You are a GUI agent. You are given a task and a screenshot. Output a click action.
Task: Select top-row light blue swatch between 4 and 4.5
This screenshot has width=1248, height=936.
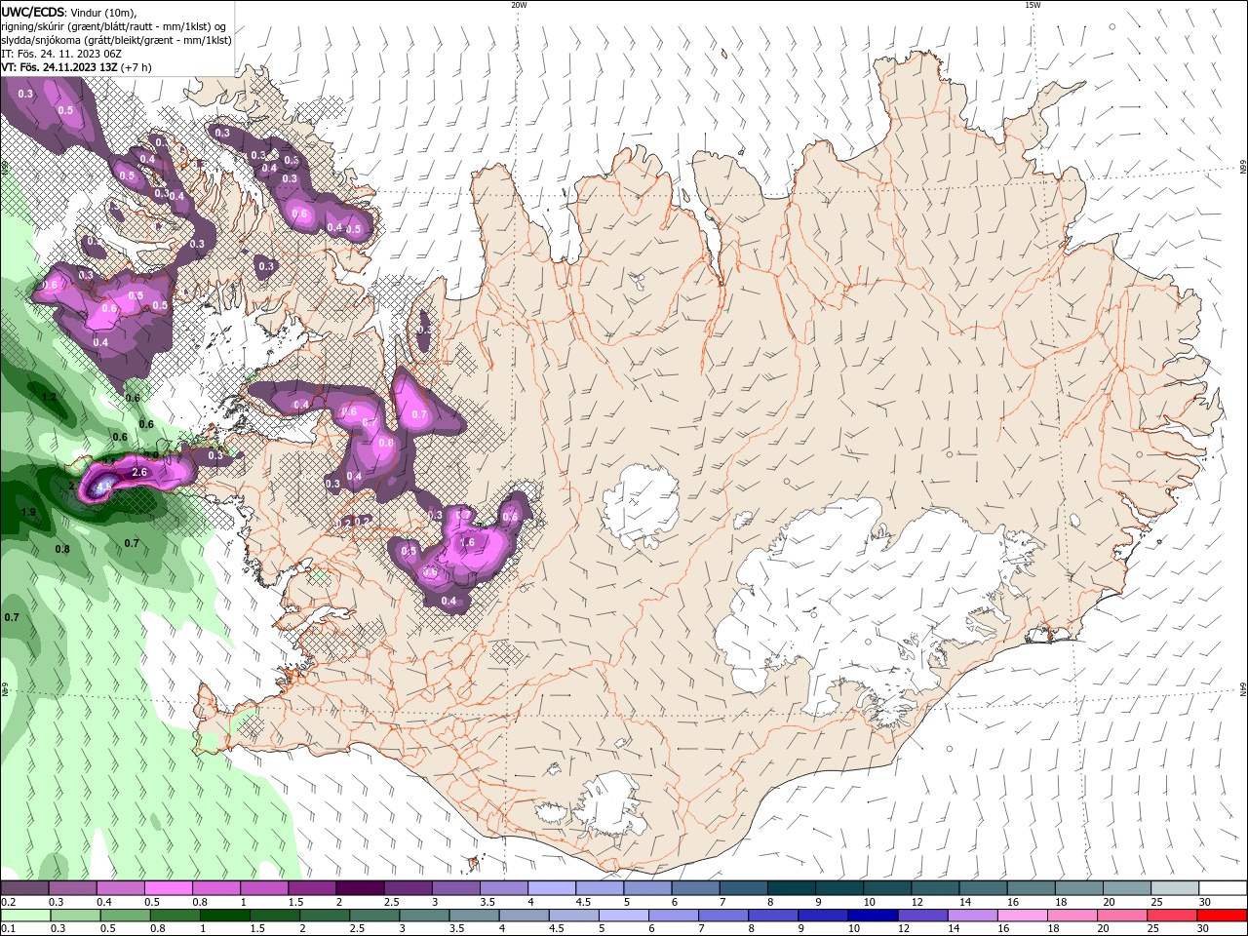point(551,888)
